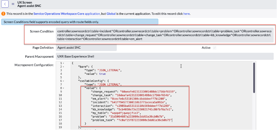Collapse the "bare" fold arrow on line 2
277x130 pixels.
pos(63,67)
